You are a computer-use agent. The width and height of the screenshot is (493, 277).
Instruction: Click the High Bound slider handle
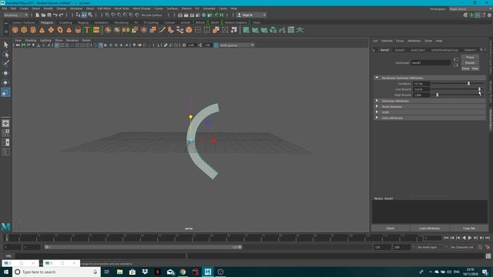coord(437,95)
